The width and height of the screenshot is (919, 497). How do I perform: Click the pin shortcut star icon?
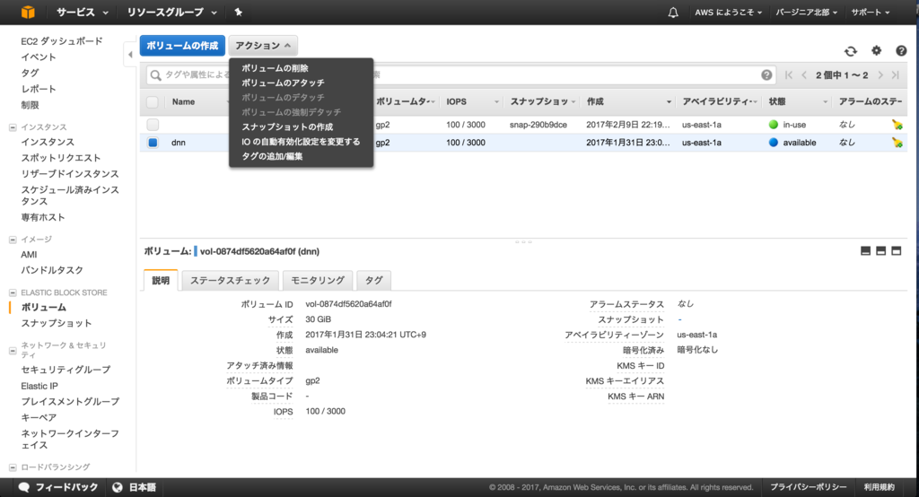tap(239, 12)
